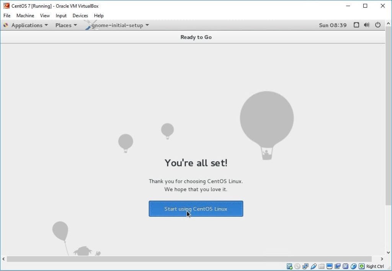Open the Input menu
Viewport: 392px width, 271px height.
(x=61, y=15)
